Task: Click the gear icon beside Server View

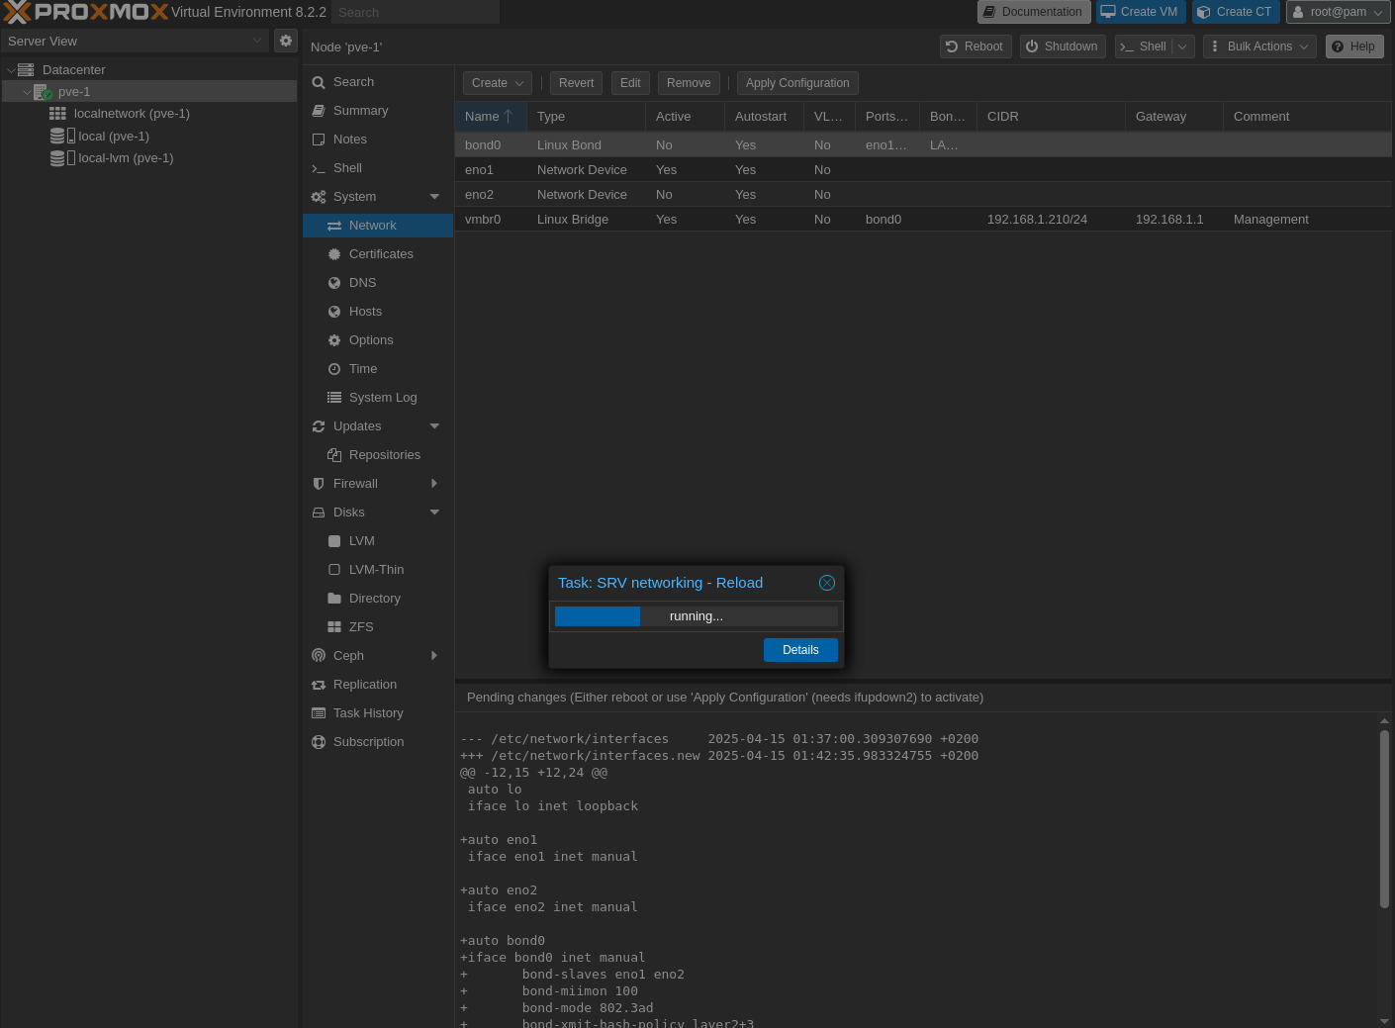Action: click(x=286, y=41)
